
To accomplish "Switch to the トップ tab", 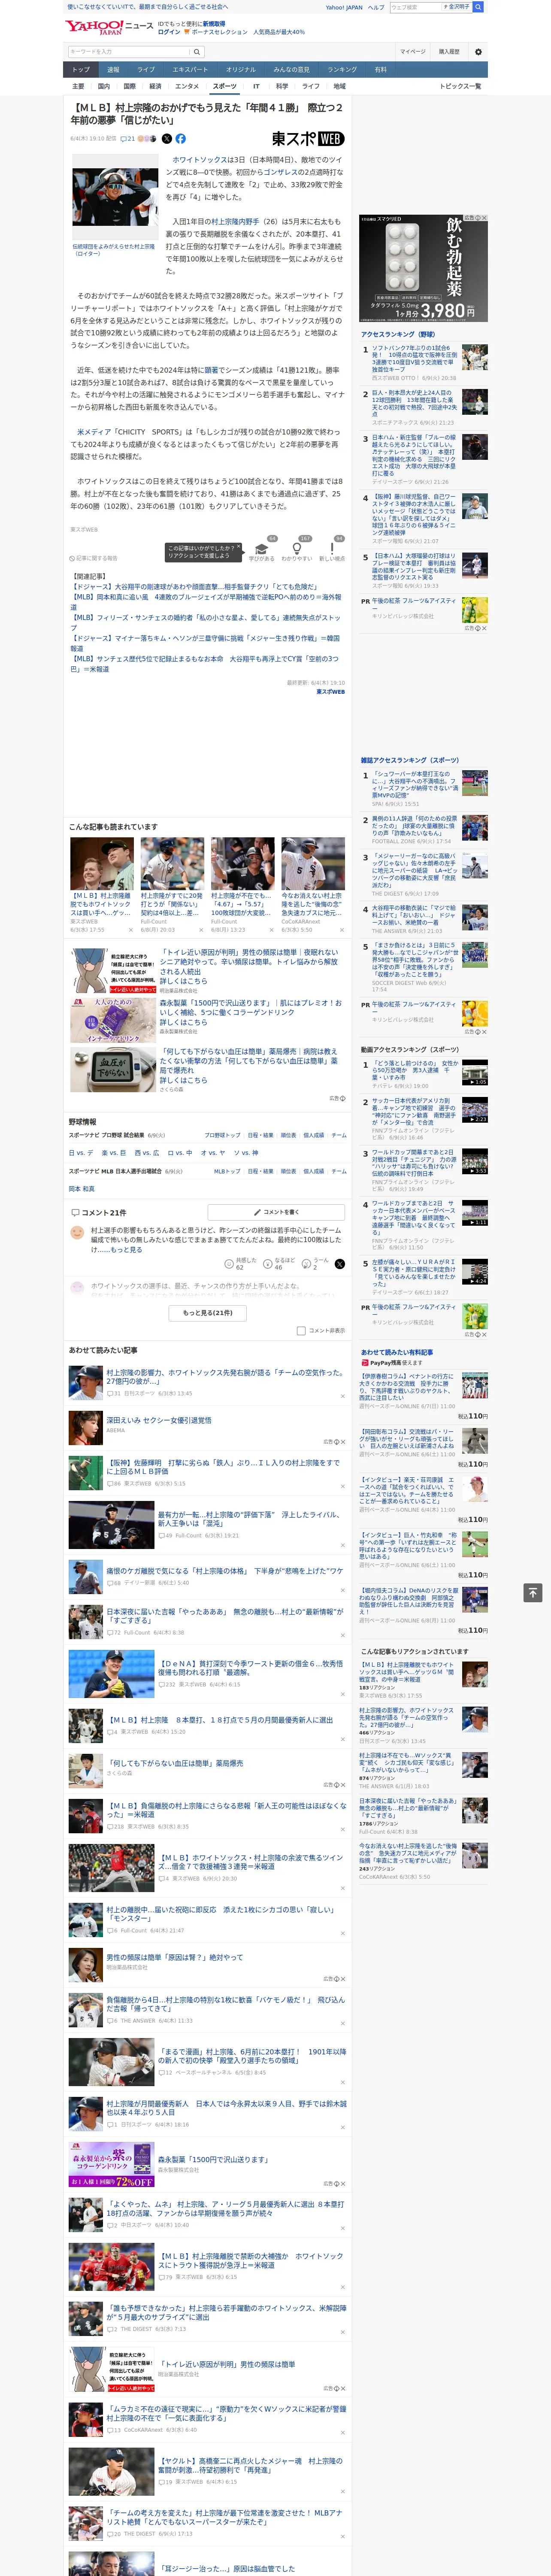I will coord(81,69).
